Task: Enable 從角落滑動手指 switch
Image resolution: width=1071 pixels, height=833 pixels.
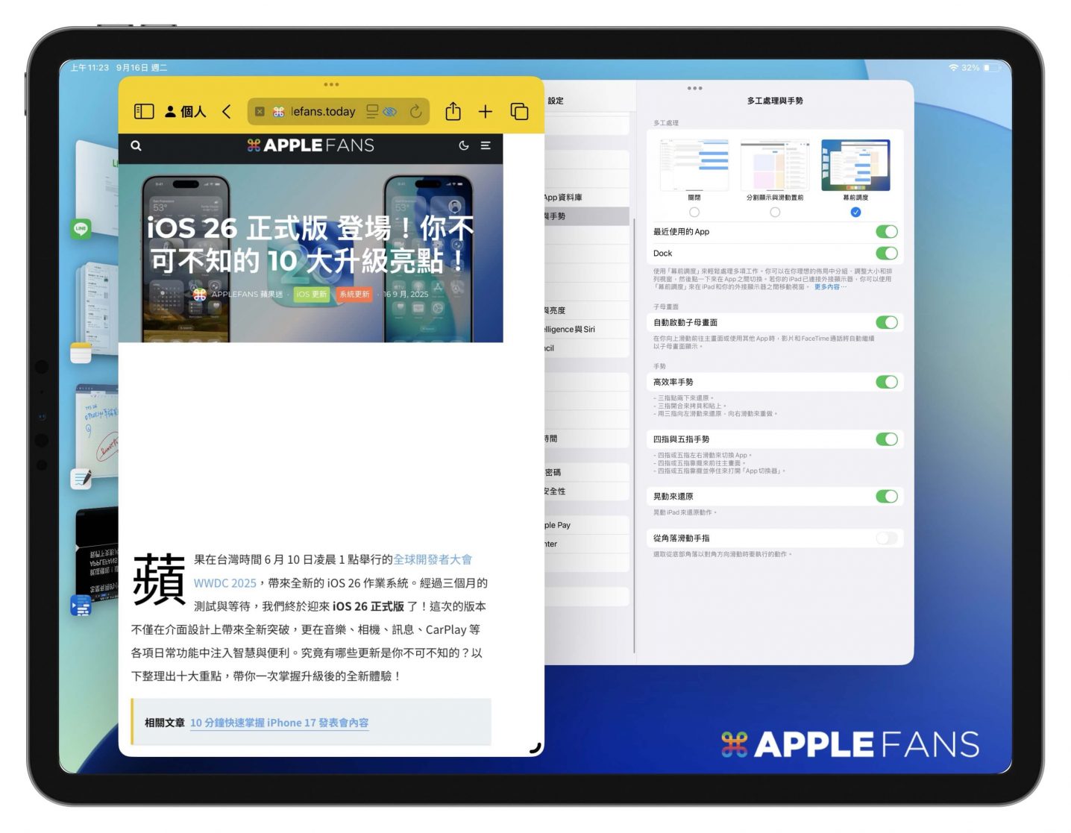Action: (x=886, y=538)
